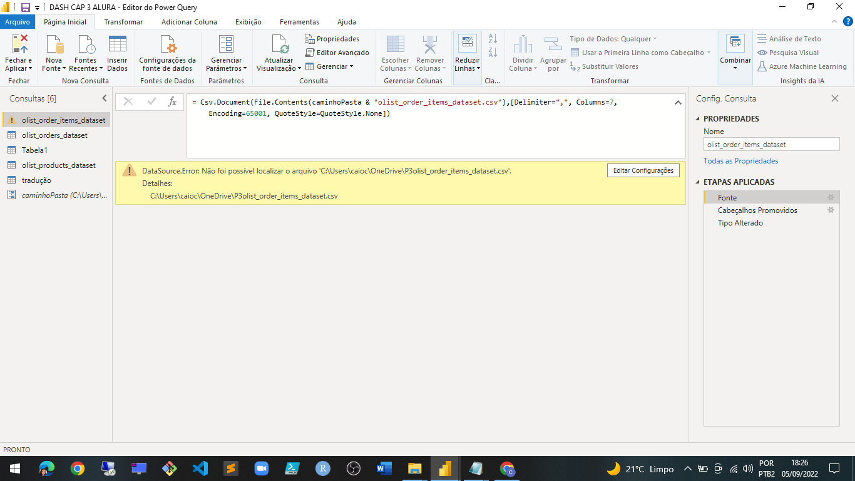Click Escolher Colunas icon
This screenshot has width=855, height=481.
coord(395,45)
